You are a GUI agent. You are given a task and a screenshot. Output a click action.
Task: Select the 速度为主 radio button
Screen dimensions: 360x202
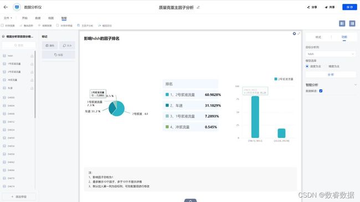click(x=307, y=66)
